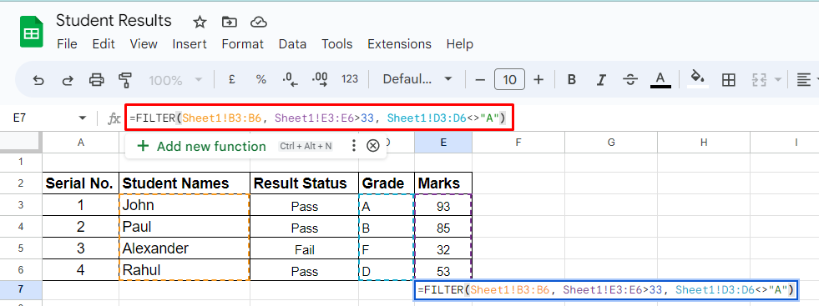Check cloud save status icon

[259, 22]
